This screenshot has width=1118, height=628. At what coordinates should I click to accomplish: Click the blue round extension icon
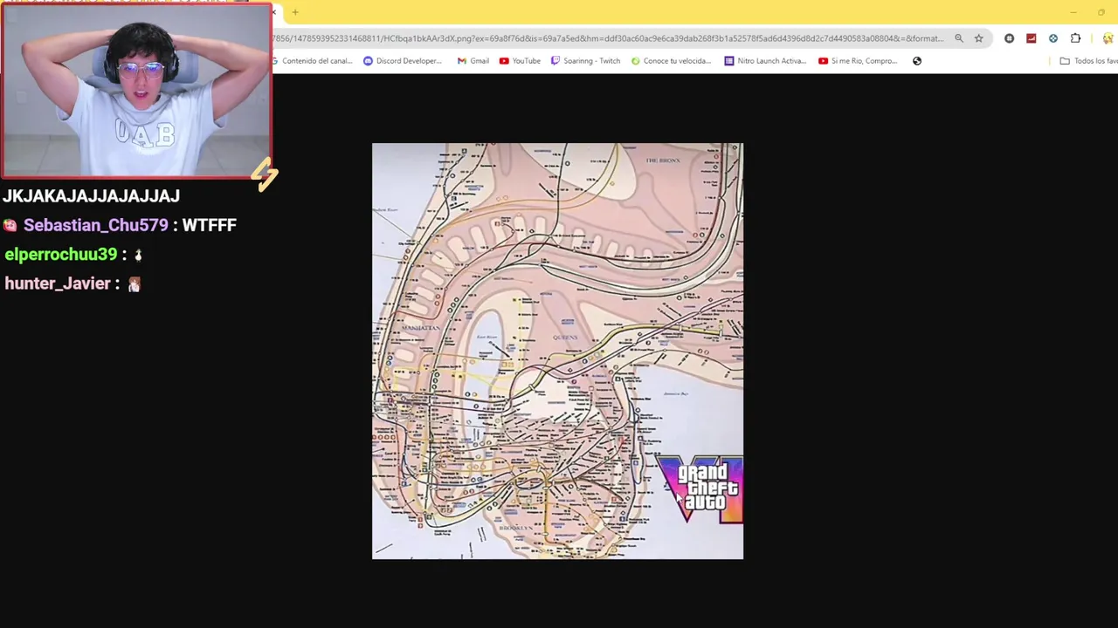coord(1053,38)
